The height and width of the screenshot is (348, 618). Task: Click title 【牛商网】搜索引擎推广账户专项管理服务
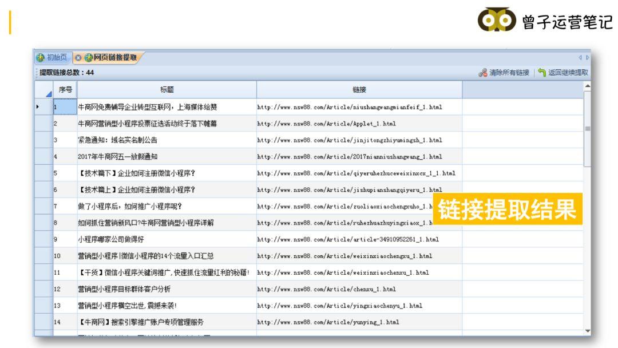click(141, 322)
